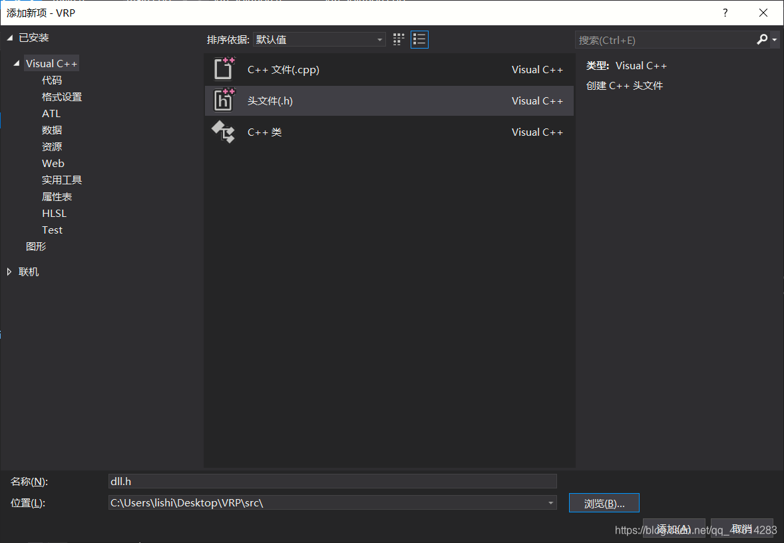Switch to medium icons list view
The width and height of the screenshot is (784, 543).
pos(419,39)
